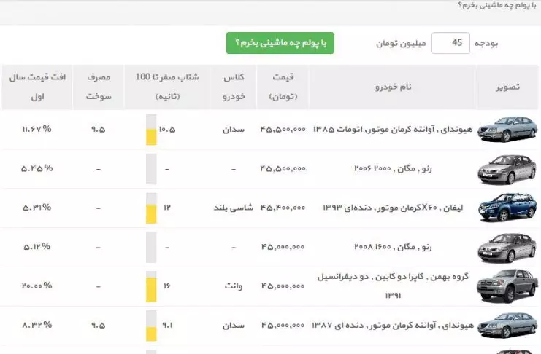Image resolution: width=541 pixels, height=354 pixels.
Task: Open Renault Megane 2000 2006 car thumbnail
Action: 507,169
